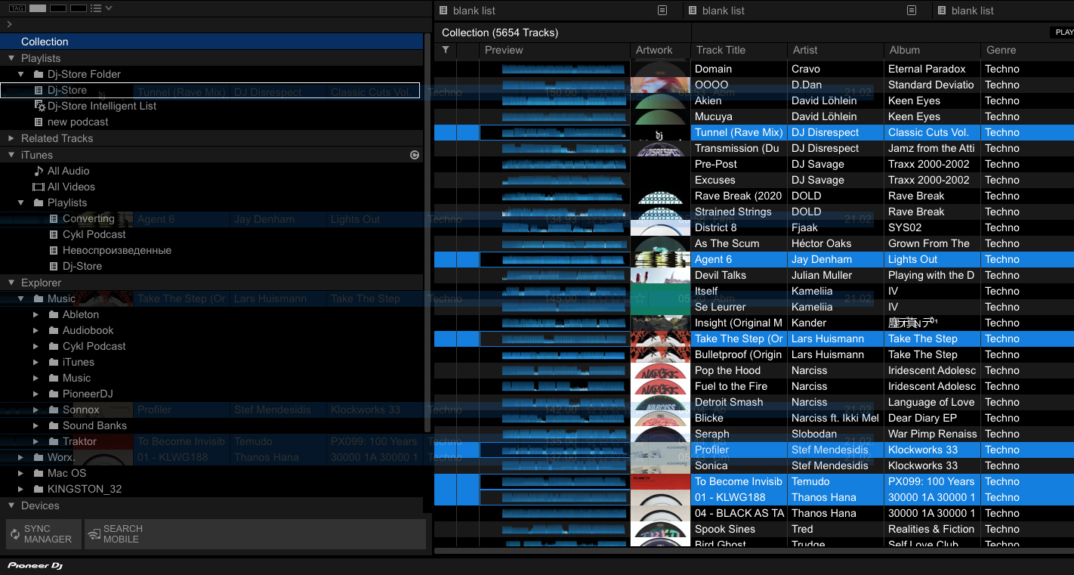Screen dimensions: 1074x575
Task: Open the Cykl Podcast iTunes playlist
Action: pyautogui.click(x=94, y=234)
